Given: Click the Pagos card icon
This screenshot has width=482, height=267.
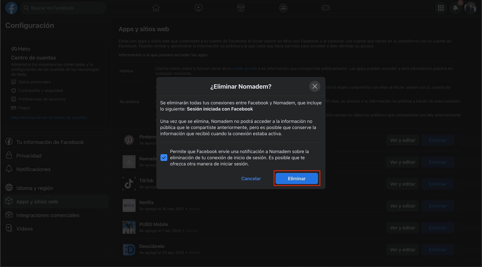Looking at the screenshot, I should [14, 108].
